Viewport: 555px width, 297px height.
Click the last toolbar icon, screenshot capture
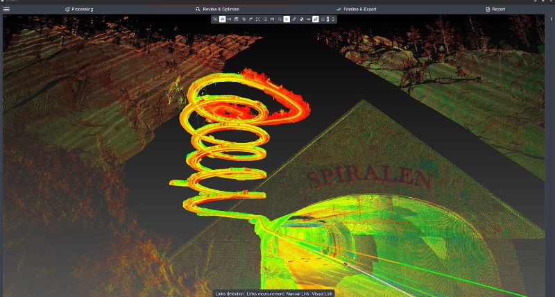click(x=333, y=19)
